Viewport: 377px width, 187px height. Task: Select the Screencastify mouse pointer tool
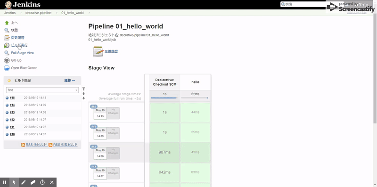[x=14, y=182]
